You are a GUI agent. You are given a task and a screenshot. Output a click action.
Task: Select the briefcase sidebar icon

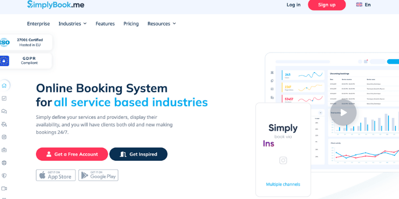coord(4,150)
